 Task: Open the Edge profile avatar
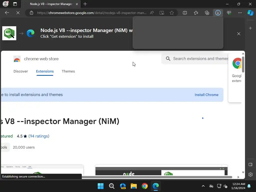pos(5,4)
